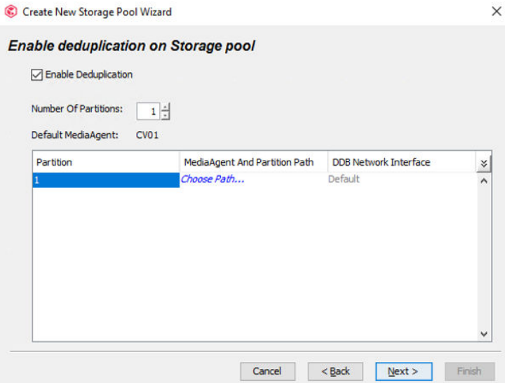This screenshot has height=383, width=505.
Task: Click the Commvault wizard logo icon
Action: point(11,12)
